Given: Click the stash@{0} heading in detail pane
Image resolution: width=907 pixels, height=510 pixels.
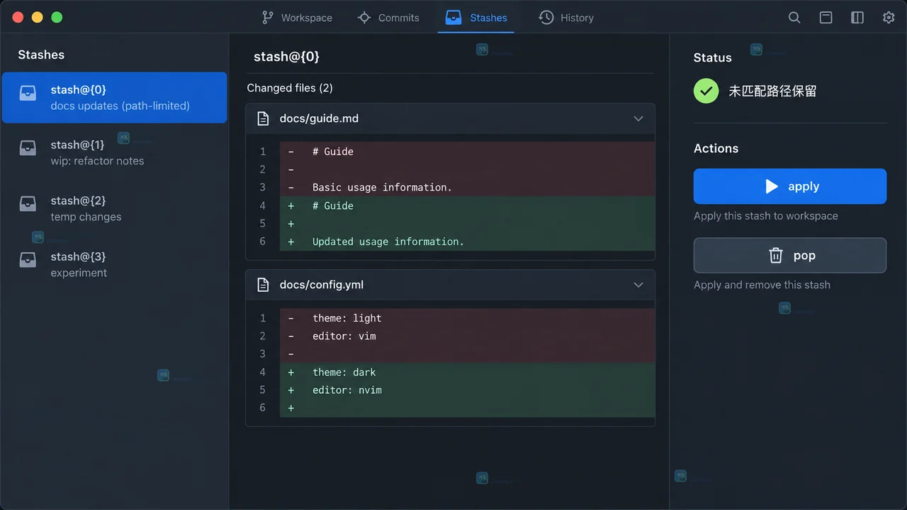Looking at the screenshot, I should 287,57.
